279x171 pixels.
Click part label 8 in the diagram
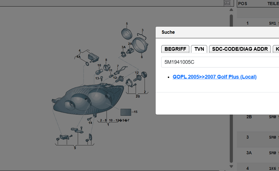point(106,60)
